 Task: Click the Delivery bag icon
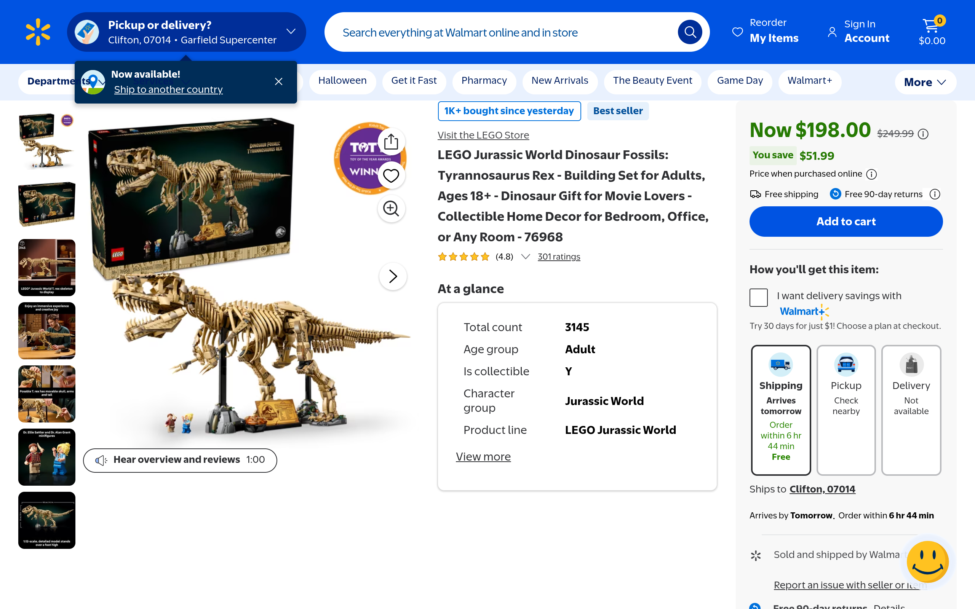tap(911, 364)
